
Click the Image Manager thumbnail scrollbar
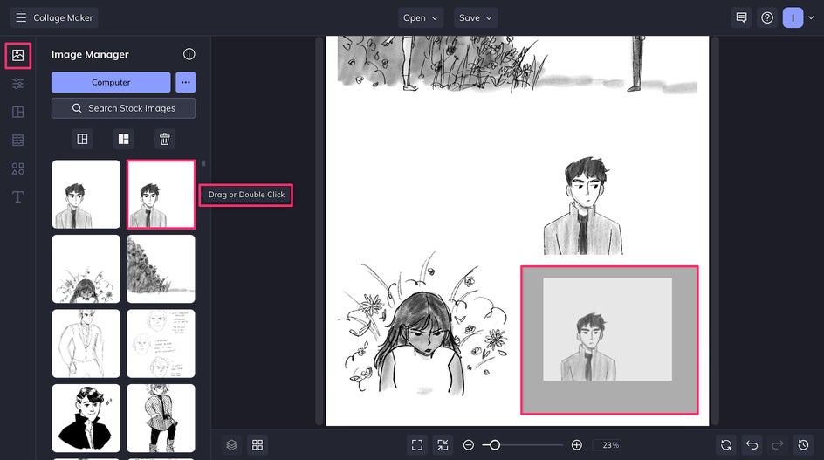(203, 163)
